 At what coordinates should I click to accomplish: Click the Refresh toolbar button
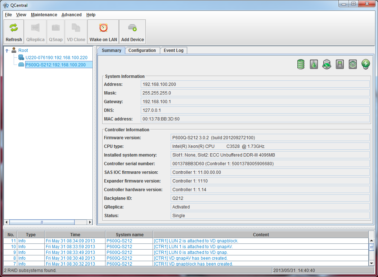click(x=14, y=32)
